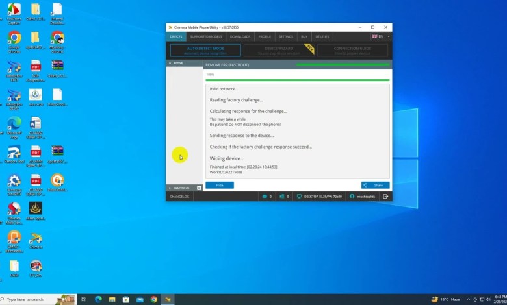
Task: Click the DESKTOP computer name indicator
Action: [x=319, y=196]
